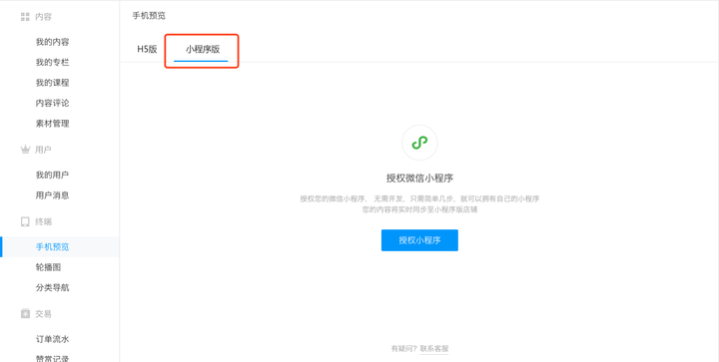Open 赞赏记录 at the sidebar bottom
Viewport: 719px width, 362px height.
(52, 358)
